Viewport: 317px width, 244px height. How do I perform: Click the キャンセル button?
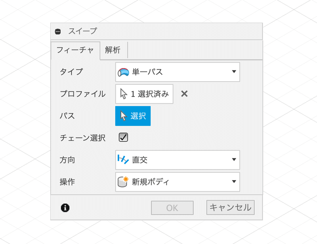231,208
